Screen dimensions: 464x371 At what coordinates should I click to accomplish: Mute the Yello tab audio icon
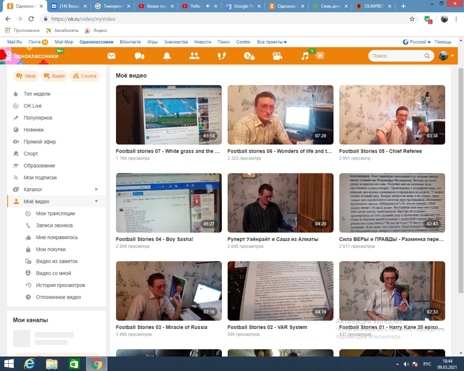(x=208, y=6)
